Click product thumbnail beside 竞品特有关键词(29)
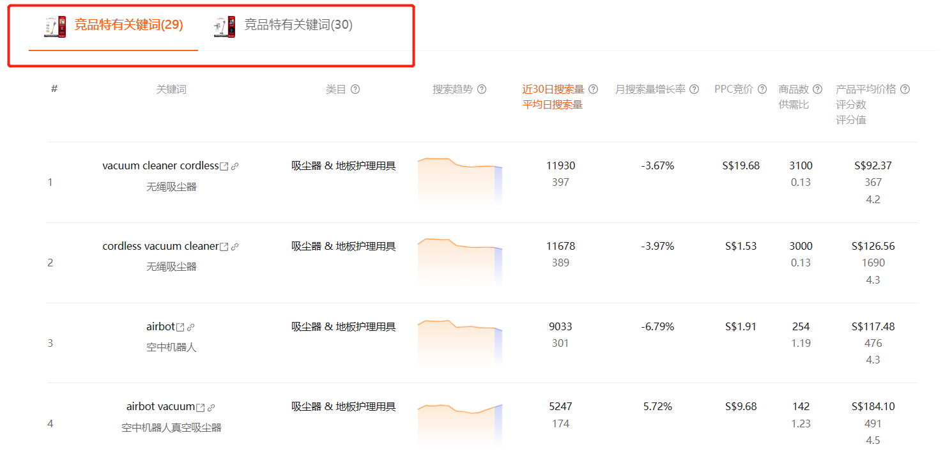952x458 pixels. 55,27
